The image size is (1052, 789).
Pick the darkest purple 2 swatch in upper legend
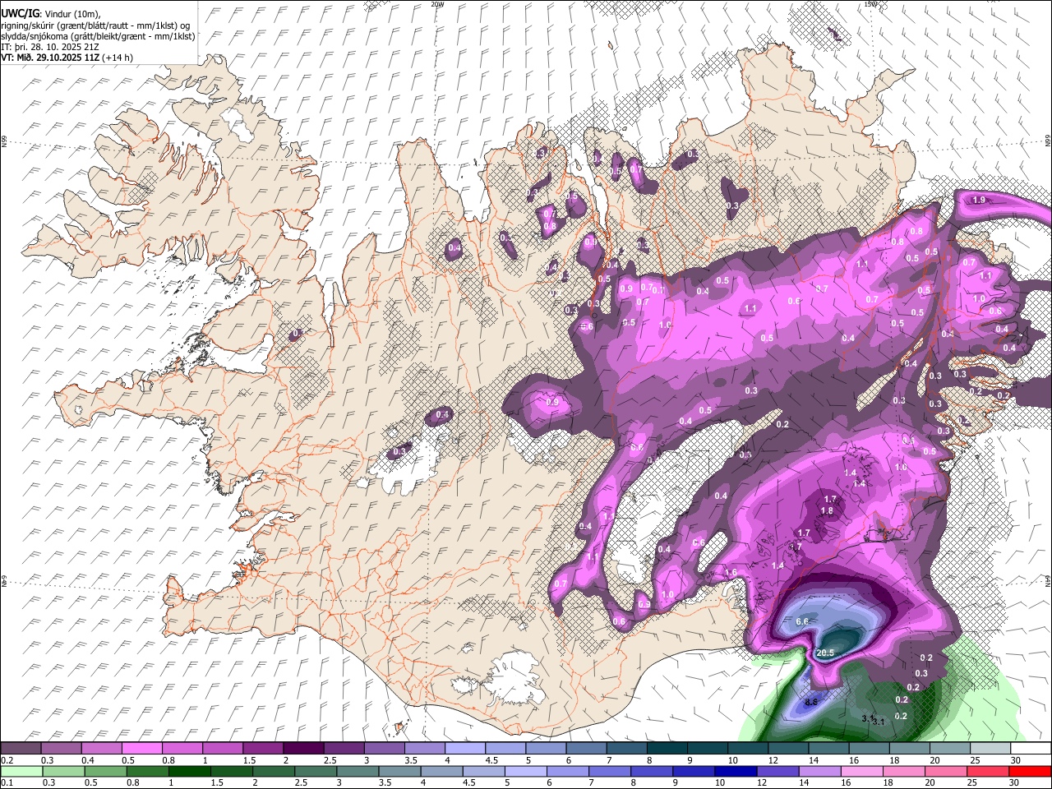coord(303,748)
